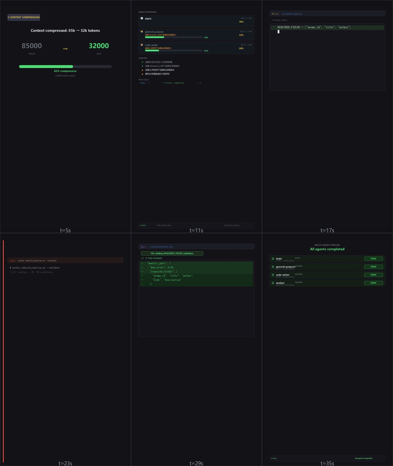
Task: Click the DONE button for general-purpose agent
Action: (x=373, y=267)
